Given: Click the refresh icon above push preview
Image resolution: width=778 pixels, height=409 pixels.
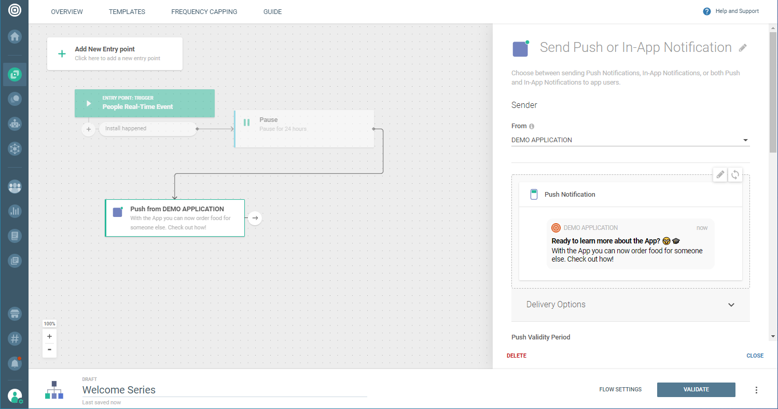Looking at the screenshot, I should click(735, 175).
